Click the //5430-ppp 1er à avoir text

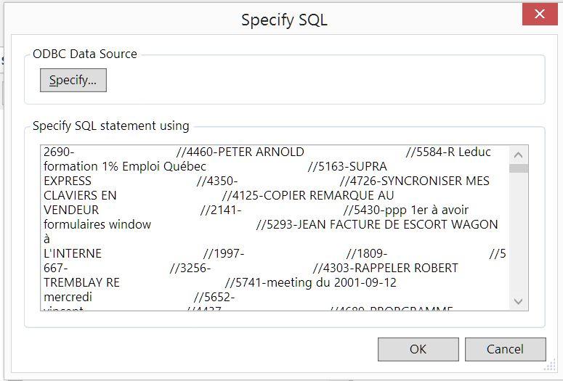click(x=406, y=210)
